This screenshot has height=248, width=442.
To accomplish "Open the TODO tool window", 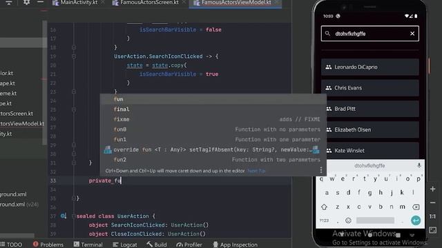I will tap(11, 245).
